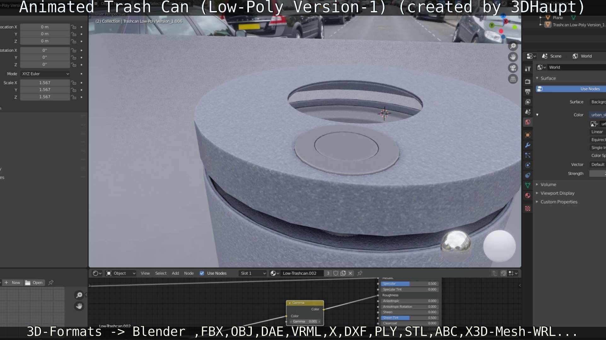606x340 pixels.
Task: Open the Texture properties tab
Action: (x=528, y=208)
